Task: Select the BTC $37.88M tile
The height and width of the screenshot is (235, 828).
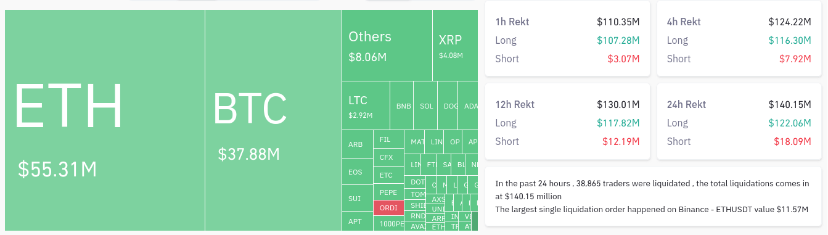Action: click(273, 120)
